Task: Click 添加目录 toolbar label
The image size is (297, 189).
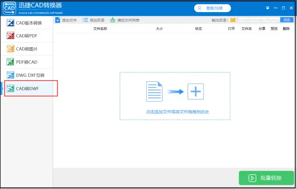Action: [x=97, y=20]
